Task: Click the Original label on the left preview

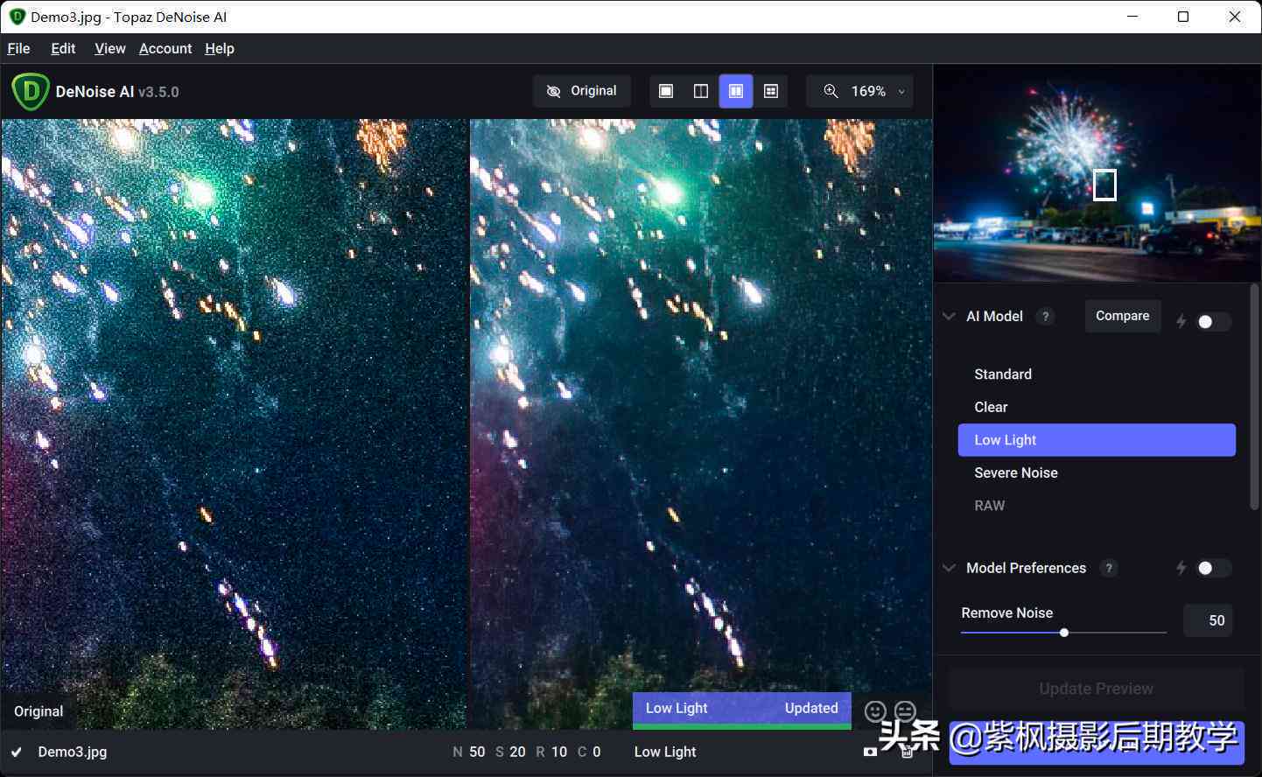Action: pyautogui.click(x=39, y=711)
